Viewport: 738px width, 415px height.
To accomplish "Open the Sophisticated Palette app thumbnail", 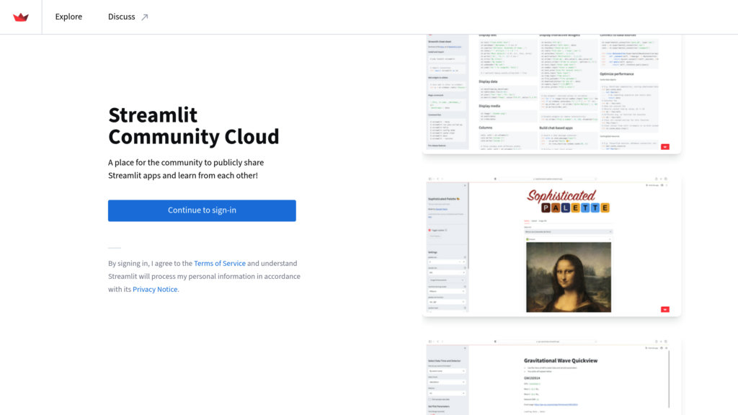I will [551, 246].
